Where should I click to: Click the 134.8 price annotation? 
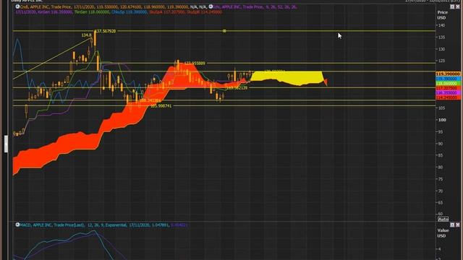click(x=87, y=35)
